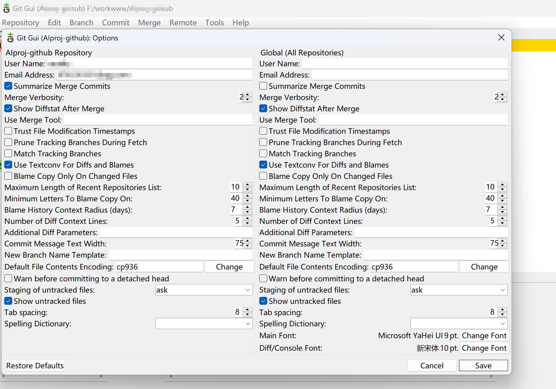Screen dimensions: 556x389
Task: Decrease global Minimum Letters To Blame Copy On
Action: [x=503, y=201]
